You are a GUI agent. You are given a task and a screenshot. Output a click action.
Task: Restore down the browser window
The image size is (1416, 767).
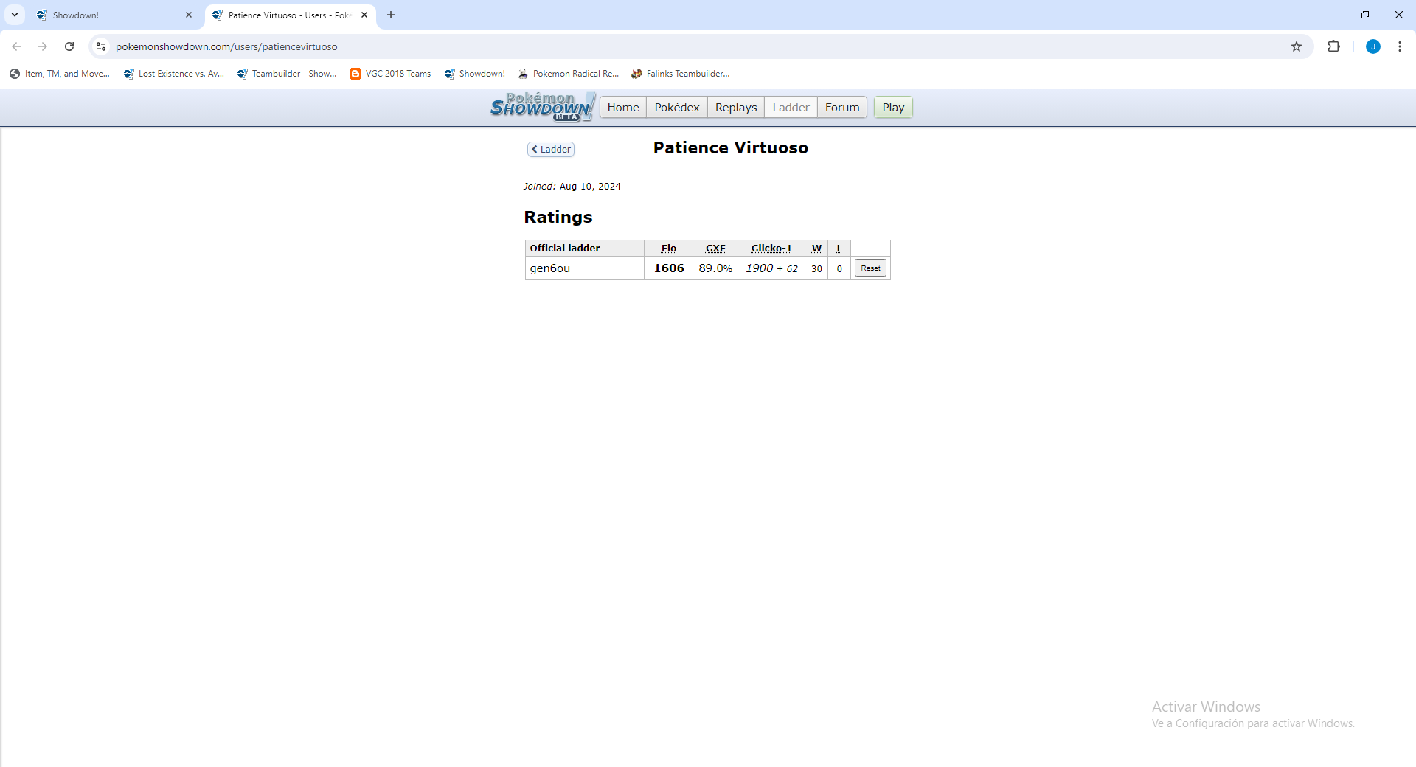click(x=1365, y=15)
